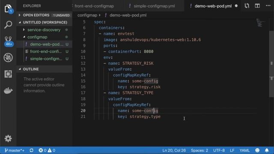This screenshot has height=154, width=274.
Task: Click some-config on line 15
Action: [145, 81]
